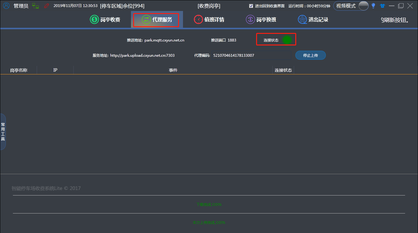The height and width of the screenshot is (233, 418).
Task: Maximize the application window
Action: click(401, 6)
